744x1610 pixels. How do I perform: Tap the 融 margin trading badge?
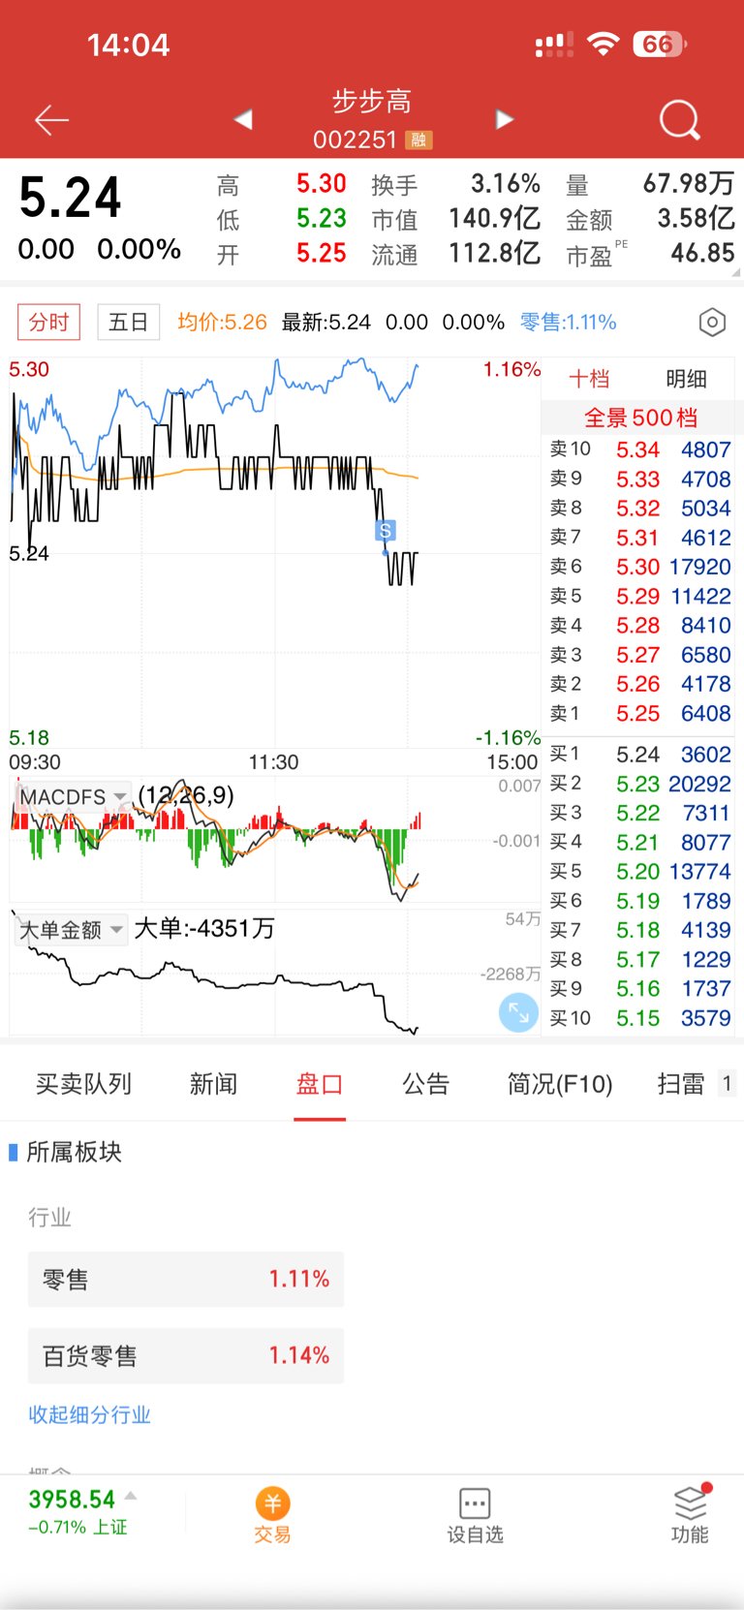coord(418,140)
